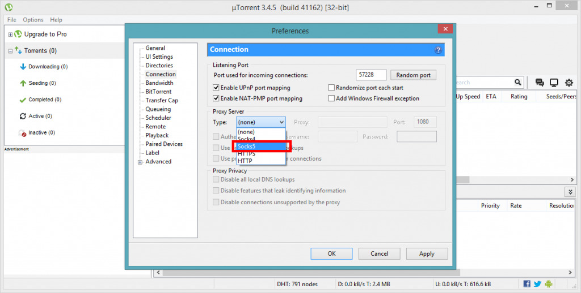Choose Socks5 from the proxy type list
This screenshot has height=293, width=581.
(261, 146)
